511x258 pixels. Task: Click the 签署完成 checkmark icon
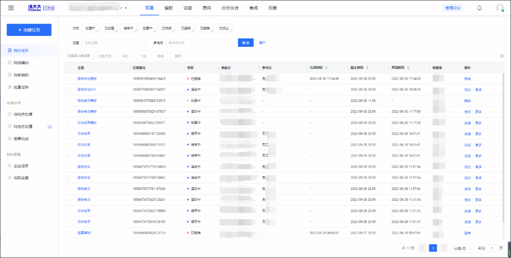click(10, 138)
